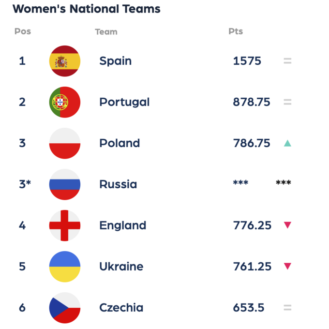Click the Spain flag icon
This screenshot has height=329, width=329.
coord(65,61)
